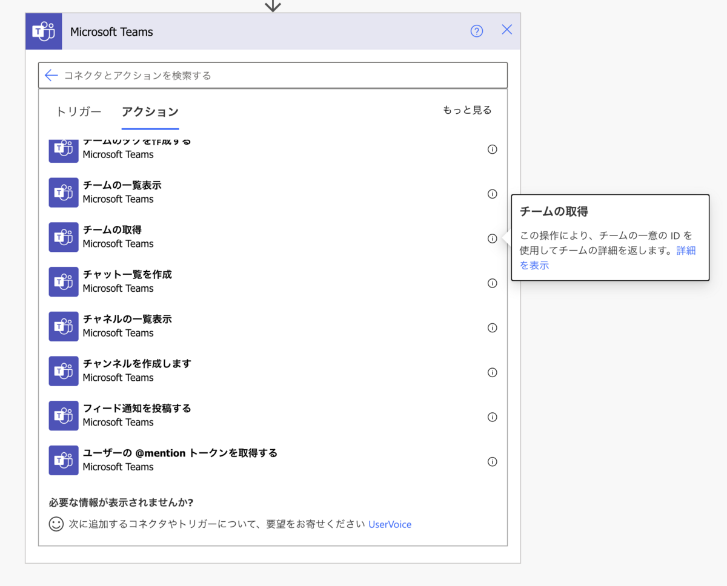Select the アクション tab
This screenshot has width=727, height=586.
tap(150, 112)
